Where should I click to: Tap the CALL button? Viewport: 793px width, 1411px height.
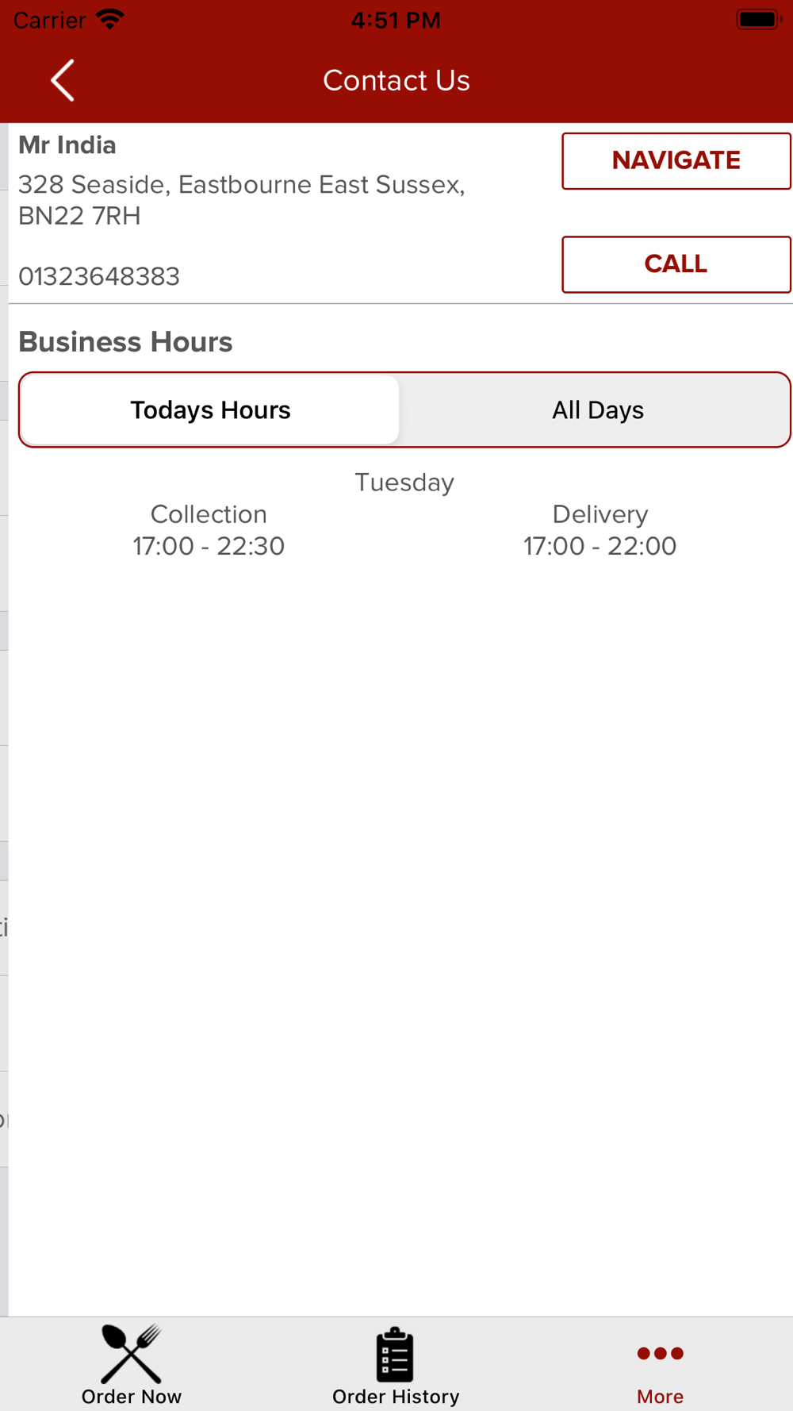coord(676,264)
